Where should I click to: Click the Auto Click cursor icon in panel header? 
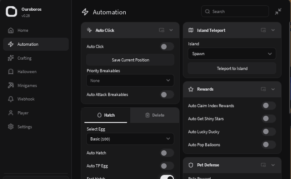[x=89, y=30]
